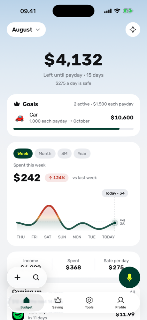Tap the sparkle AI icon button
This screenshot has width=147, height=320.
coord(133,29)
